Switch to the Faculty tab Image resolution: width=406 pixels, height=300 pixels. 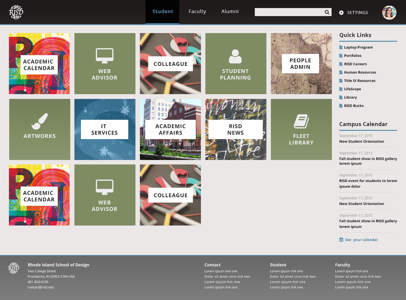click(197, 12)
